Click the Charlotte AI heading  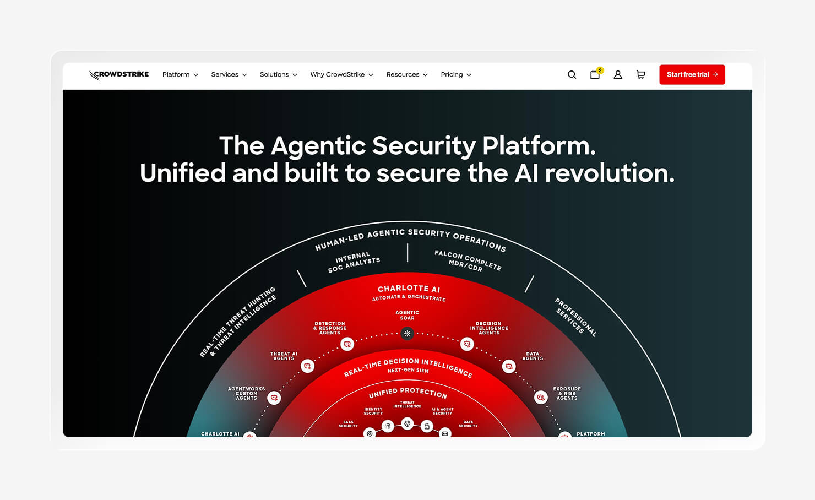(x=409, y=289)
